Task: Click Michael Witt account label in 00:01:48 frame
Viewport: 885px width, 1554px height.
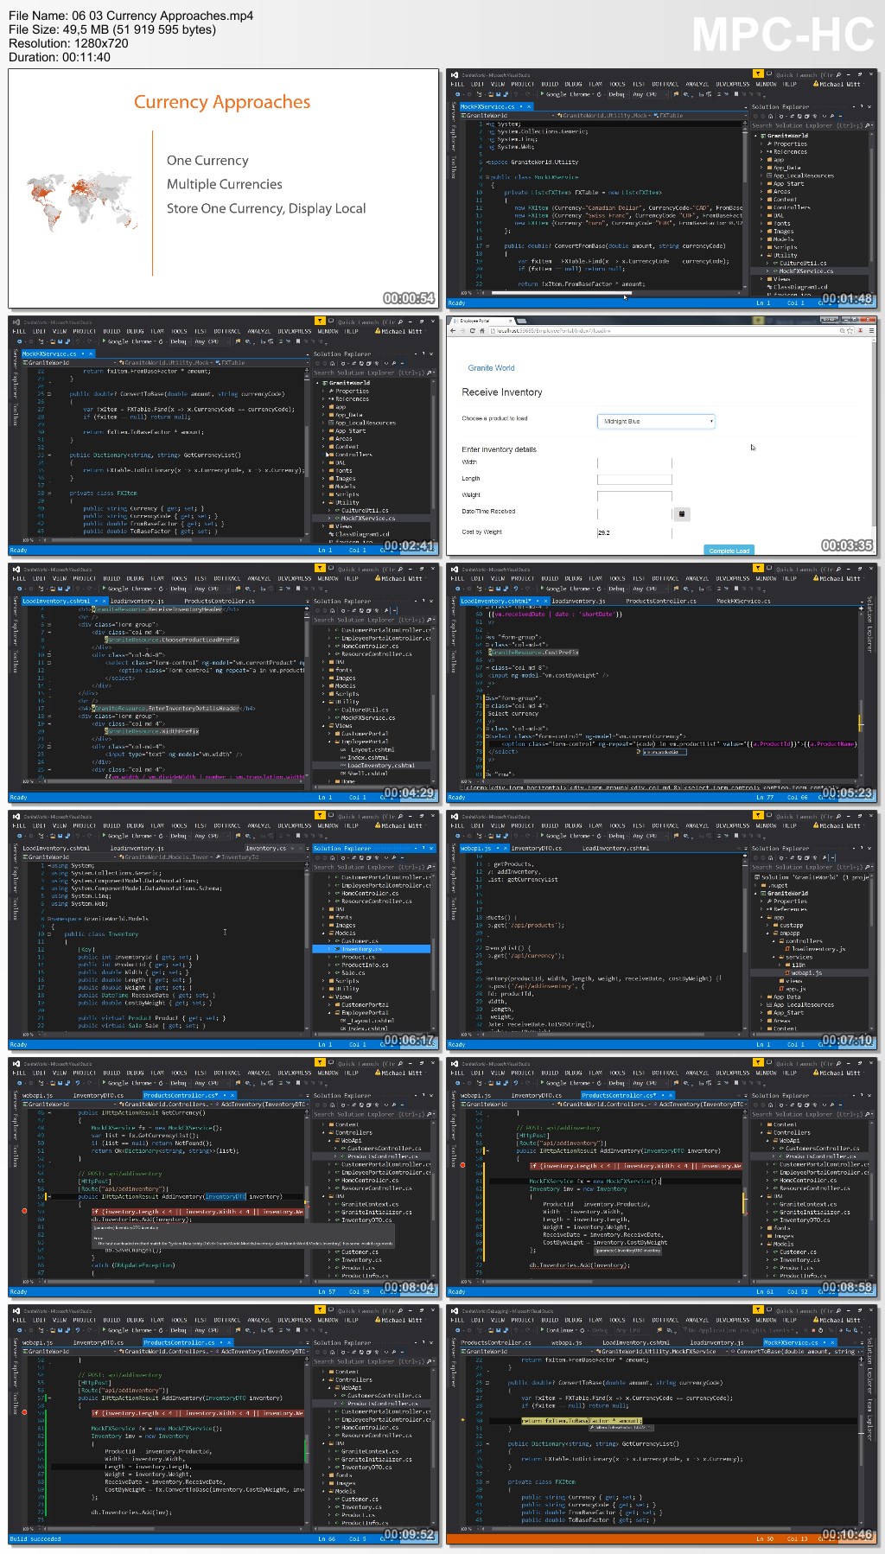Action: 838,84
